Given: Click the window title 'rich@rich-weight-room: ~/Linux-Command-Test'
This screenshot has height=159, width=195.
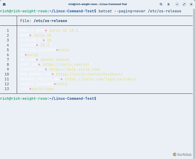Looking at the screenshot, I should pos(97,4).
